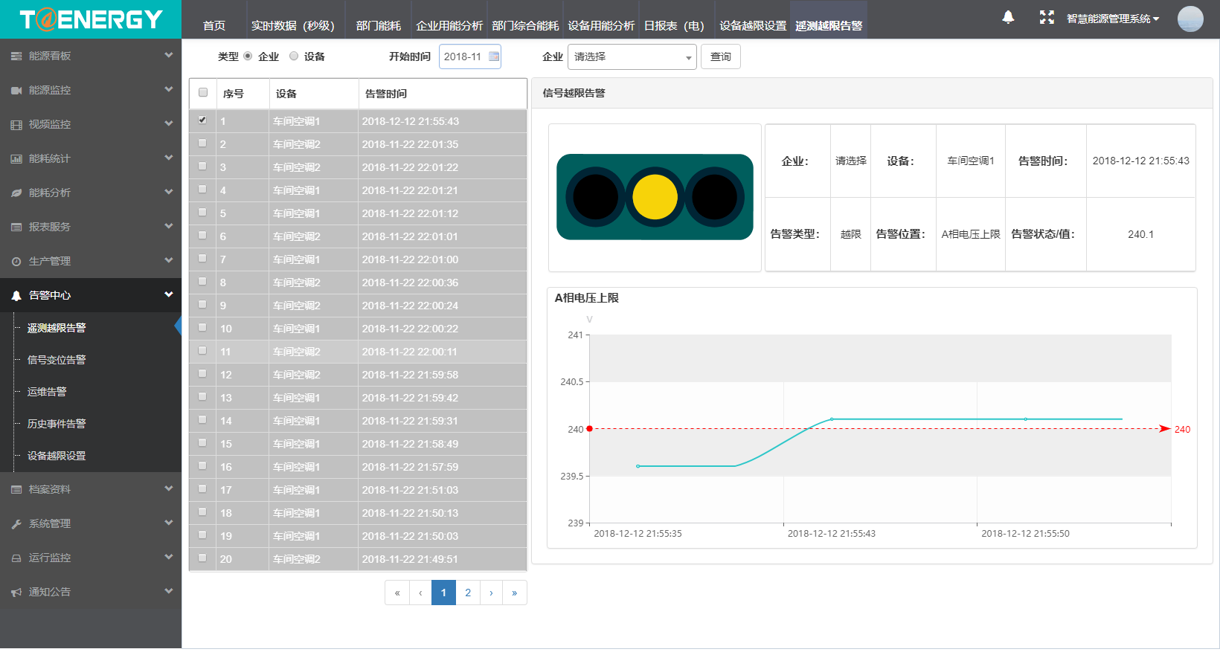Click the 能耗统计 chart icon in sidebar
The width and height of the screenshot is (1220, 652).
tap(16, 158)
